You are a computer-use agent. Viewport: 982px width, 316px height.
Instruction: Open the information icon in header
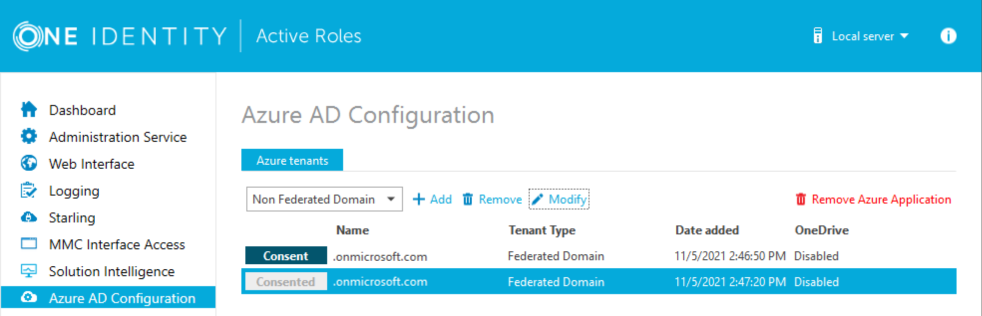click(x=948, y=36)
